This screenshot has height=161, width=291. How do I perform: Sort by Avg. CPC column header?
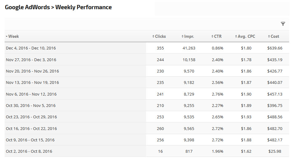(246, 36)
